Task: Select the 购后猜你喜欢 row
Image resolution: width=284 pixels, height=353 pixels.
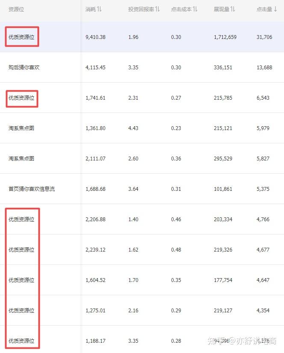Action: [24, 68]
